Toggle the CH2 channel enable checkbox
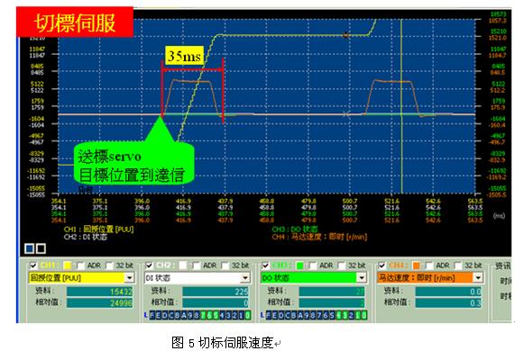The image size is (515, 351). point(149,265)
